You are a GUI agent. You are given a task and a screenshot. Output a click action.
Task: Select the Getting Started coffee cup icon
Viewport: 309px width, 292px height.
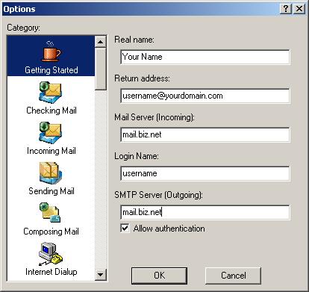pos(51,52)
